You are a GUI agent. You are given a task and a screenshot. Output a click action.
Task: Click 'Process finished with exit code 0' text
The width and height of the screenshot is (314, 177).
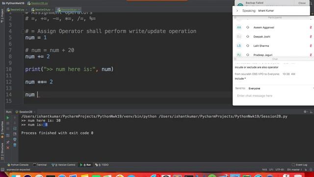57,133
